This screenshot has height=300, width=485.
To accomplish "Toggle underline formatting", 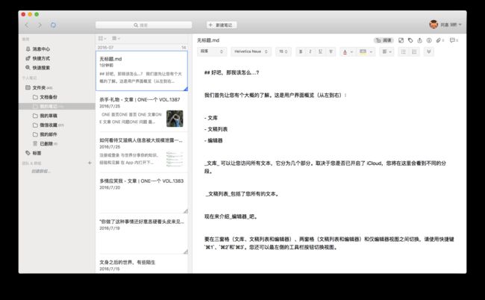I will (320, 51).
